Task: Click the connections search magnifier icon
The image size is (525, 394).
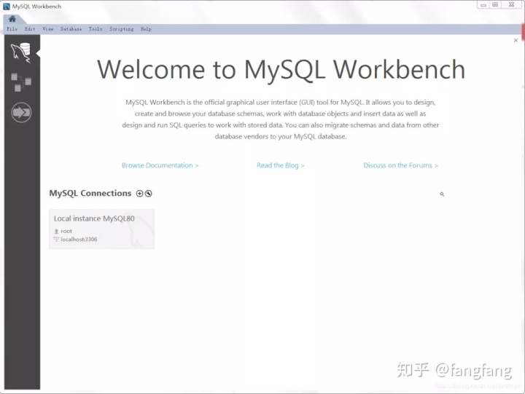Action: click(x=442, y=194)
